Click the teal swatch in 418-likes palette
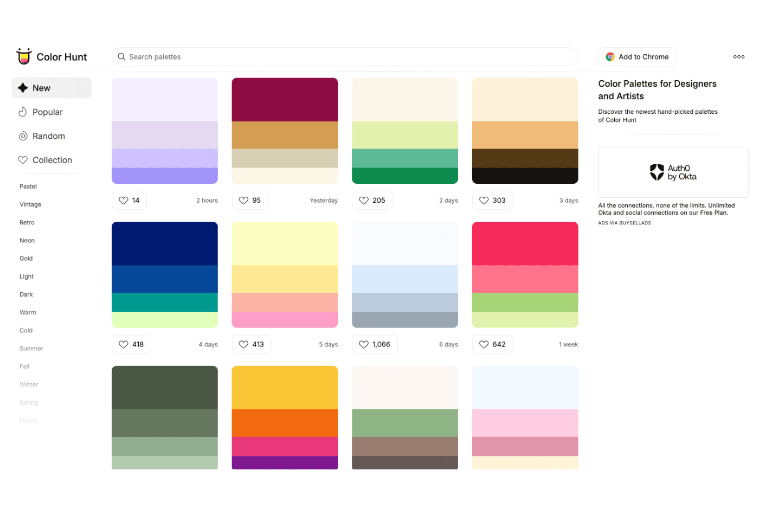The width and height of the screenshot is (759, 515). [x=165, y=302]
